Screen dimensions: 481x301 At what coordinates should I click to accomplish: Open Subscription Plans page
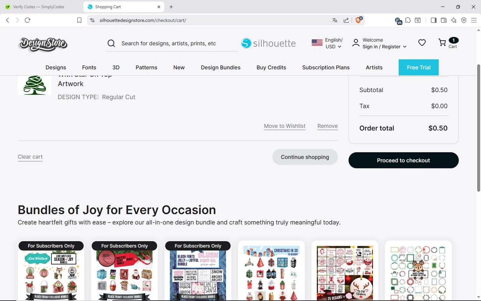tap(326, 67)
